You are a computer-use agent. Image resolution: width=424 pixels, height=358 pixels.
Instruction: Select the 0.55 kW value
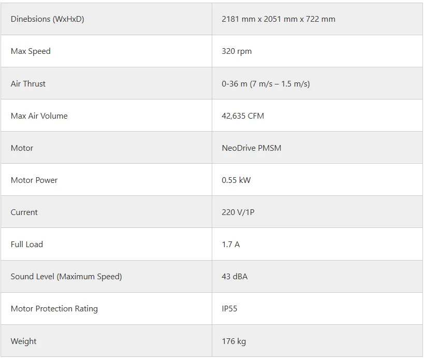point(236,180)
